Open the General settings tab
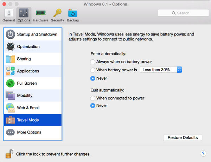The image size is (211, 162). (8, 15)
